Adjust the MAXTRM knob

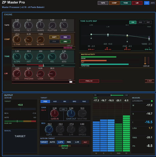82,114
